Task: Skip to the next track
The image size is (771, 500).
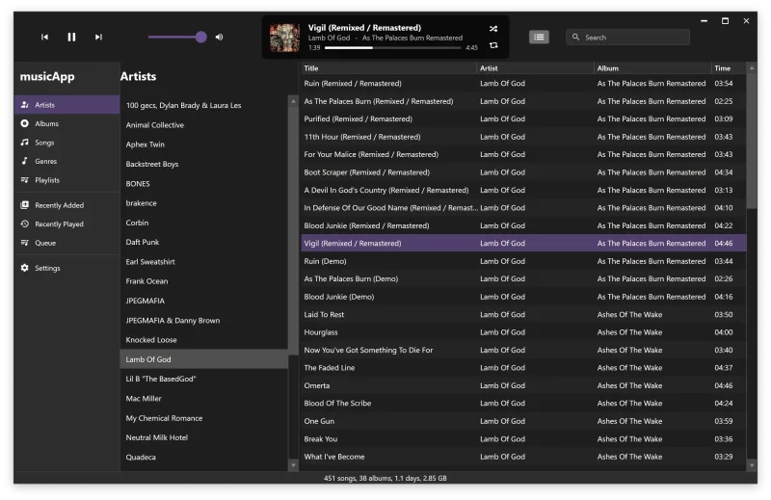Action: tap(98, 37)
